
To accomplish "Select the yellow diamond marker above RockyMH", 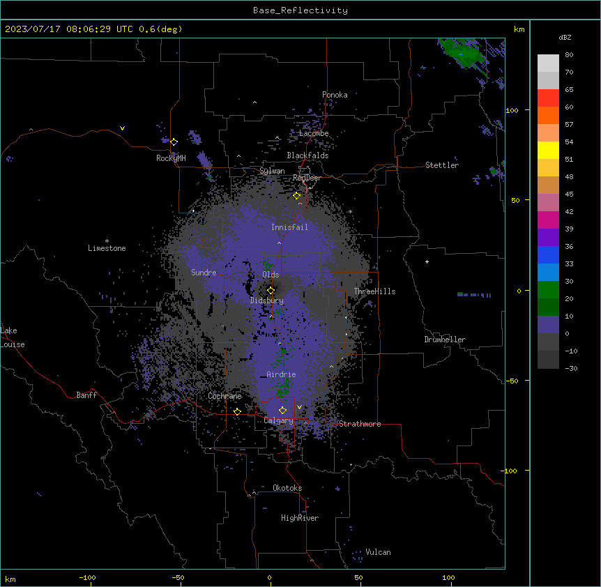I will [x=174, y=142].
